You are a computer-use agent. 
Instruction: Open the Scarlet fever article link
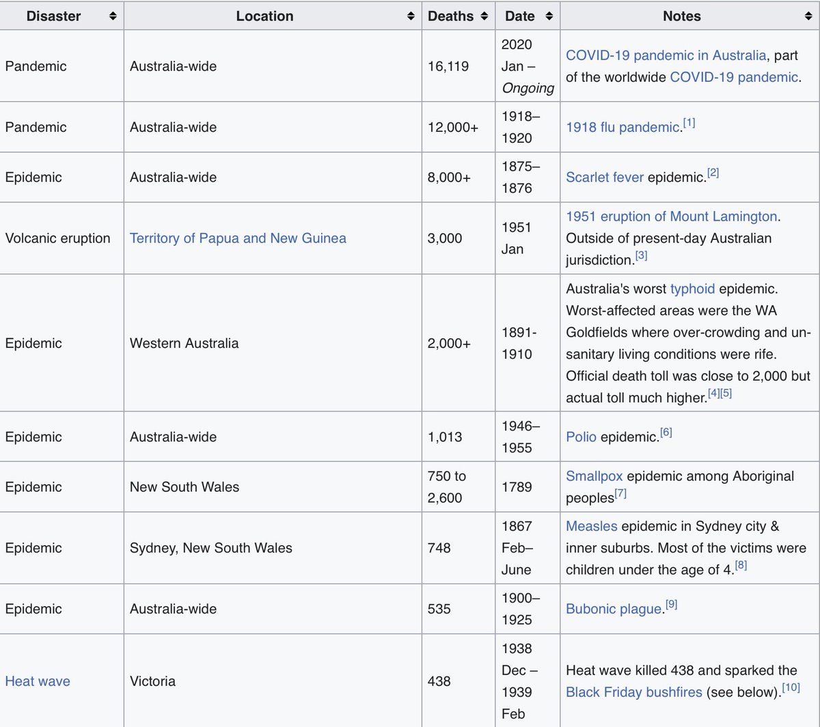click(x=605, y=178)
